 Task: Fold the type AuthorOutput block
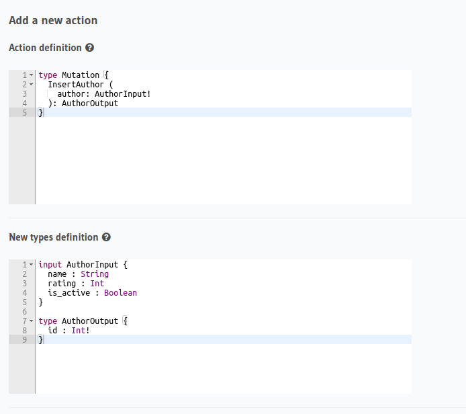(31, 321)
